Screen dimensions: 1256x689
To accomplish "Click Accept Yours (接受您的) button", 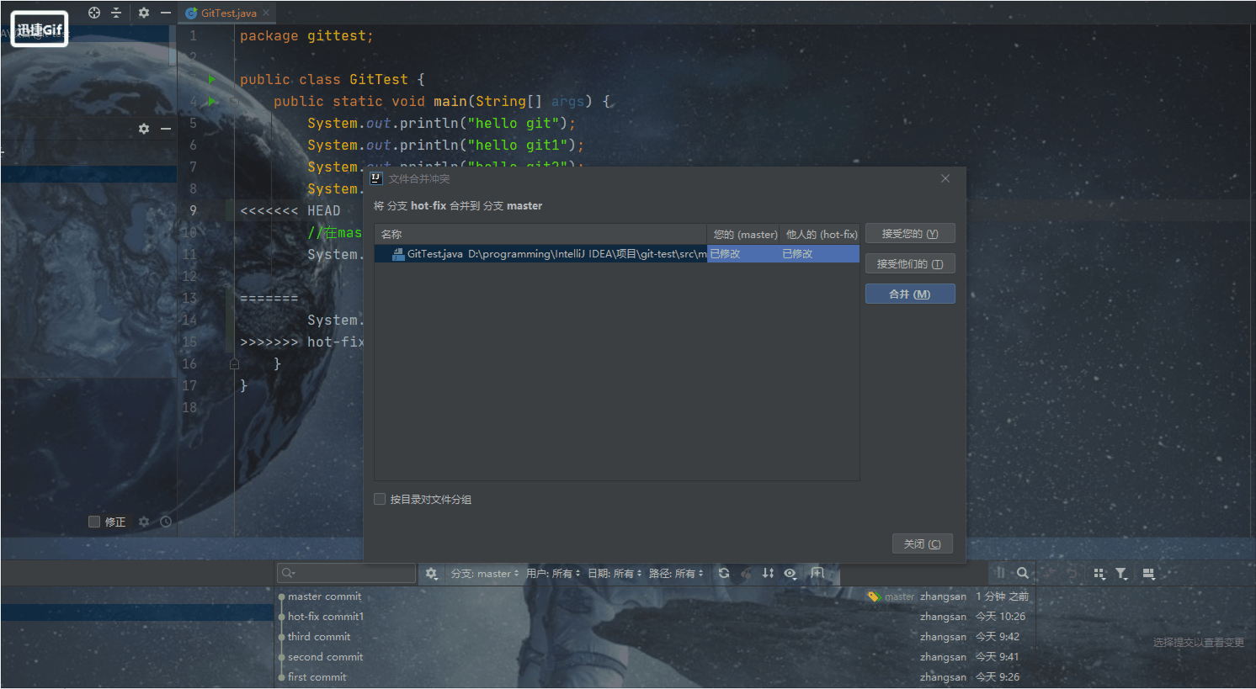I will pyautogui.click(x=910, y=234).
